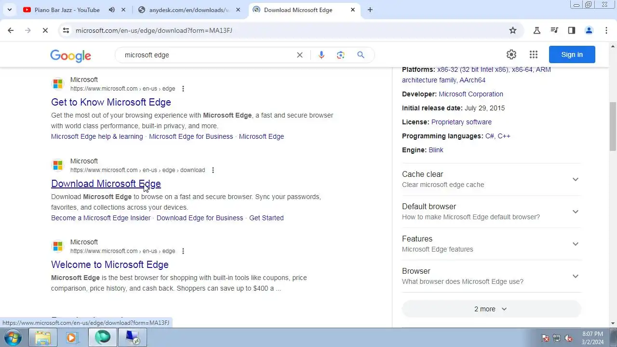Go to the Google homepage logo
This screenshot has width=617, height=347.
pyautogui.click(x=70, y=55)
